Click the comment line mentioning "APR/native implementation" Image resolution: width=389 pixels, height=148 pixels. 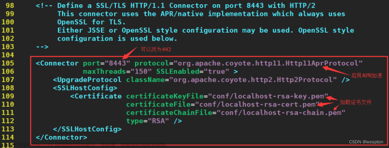(201, 14)
